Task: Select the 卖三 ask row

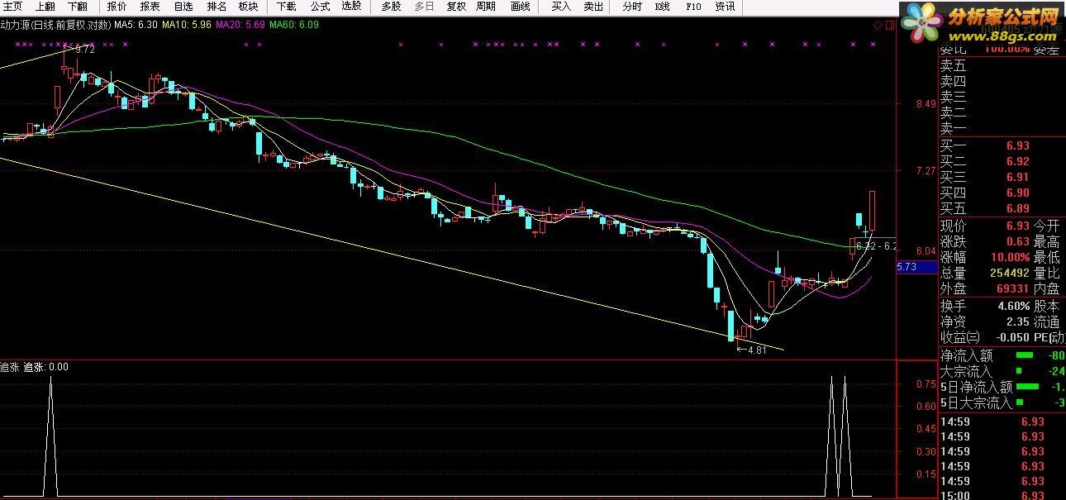Action: point(1002,97)
